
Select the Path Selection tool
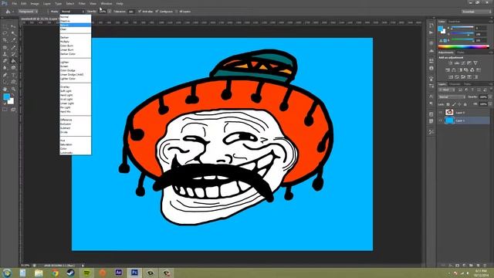pos(5,82)
